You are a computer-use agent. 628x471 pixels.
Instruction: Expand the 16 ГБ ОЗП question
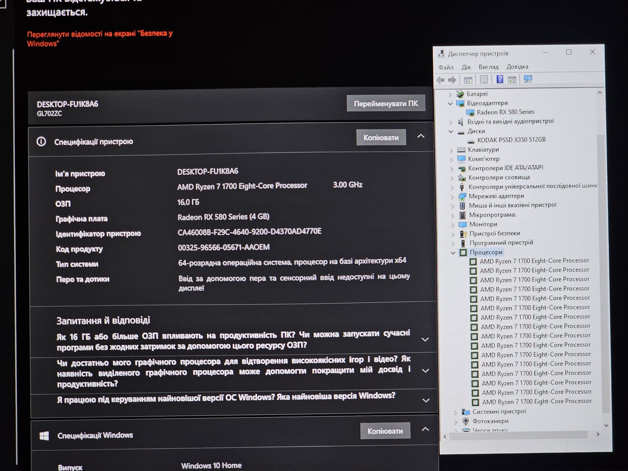tap(425, 339)
